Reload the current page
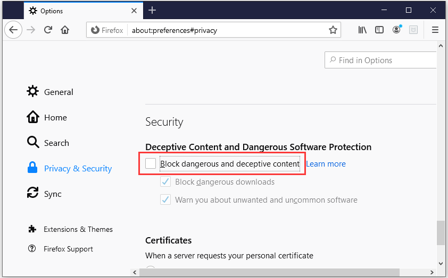Screen dimensions: 448x278 tap(48, 30)
